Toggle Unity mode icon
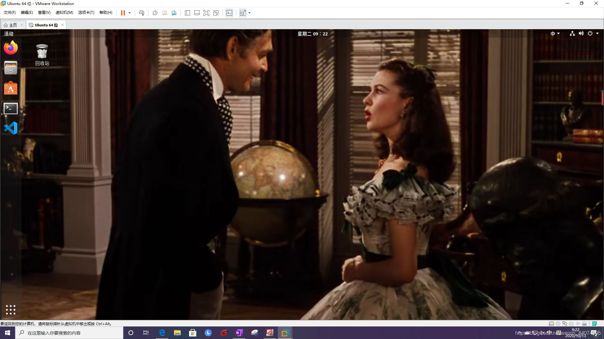 click(216, 13)
